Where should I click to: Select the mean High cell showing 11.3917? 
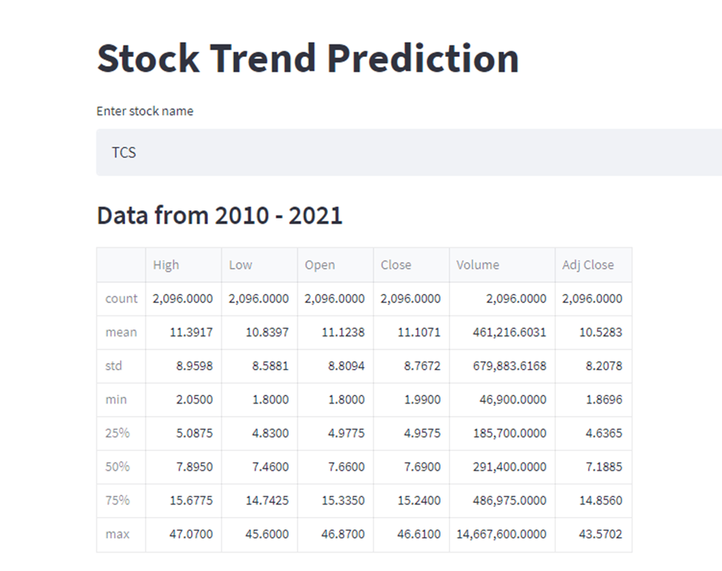coord(193,332)
